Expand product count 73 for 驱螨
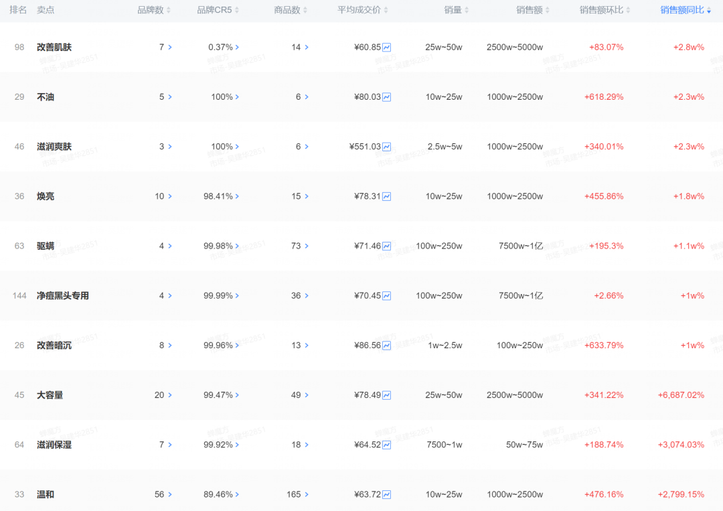The width and height of the screenshot is (723, 511). click(307, 246)
